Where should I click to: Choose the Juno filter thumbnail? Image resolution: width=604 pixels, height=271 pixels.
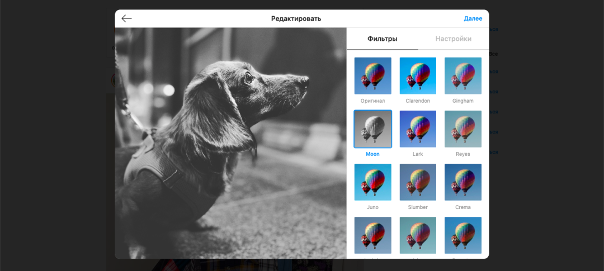[x=372, y=182]
